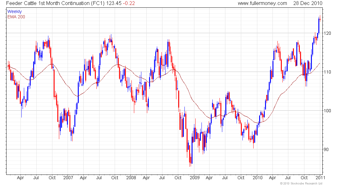Viewport: 341px width, 186px height.
Task: Click the 2010 year label on time axis
Action: click(258, 178)
